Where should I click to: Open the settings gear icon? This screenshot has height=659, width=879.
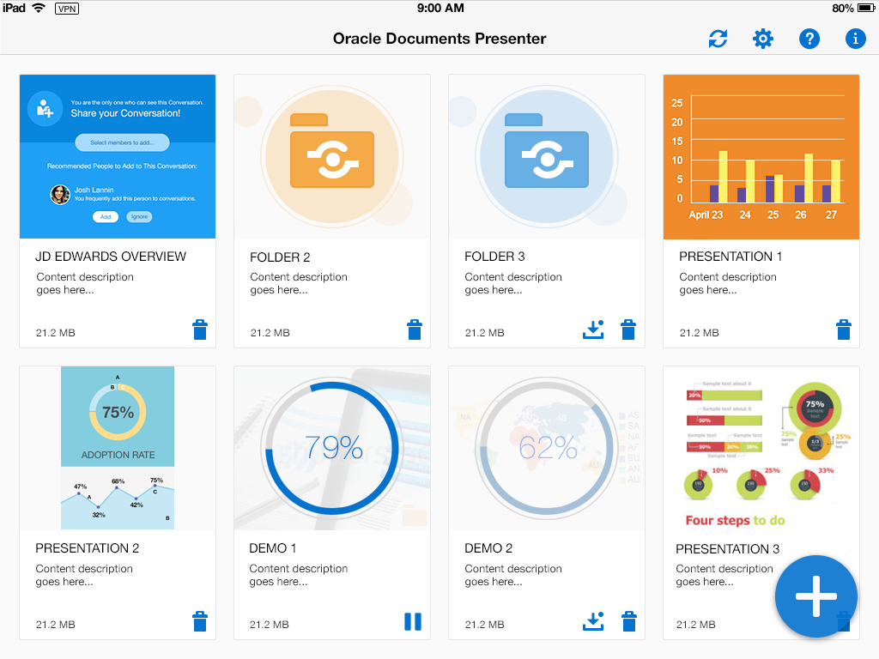pyautogui.click(x=763, y=39)
